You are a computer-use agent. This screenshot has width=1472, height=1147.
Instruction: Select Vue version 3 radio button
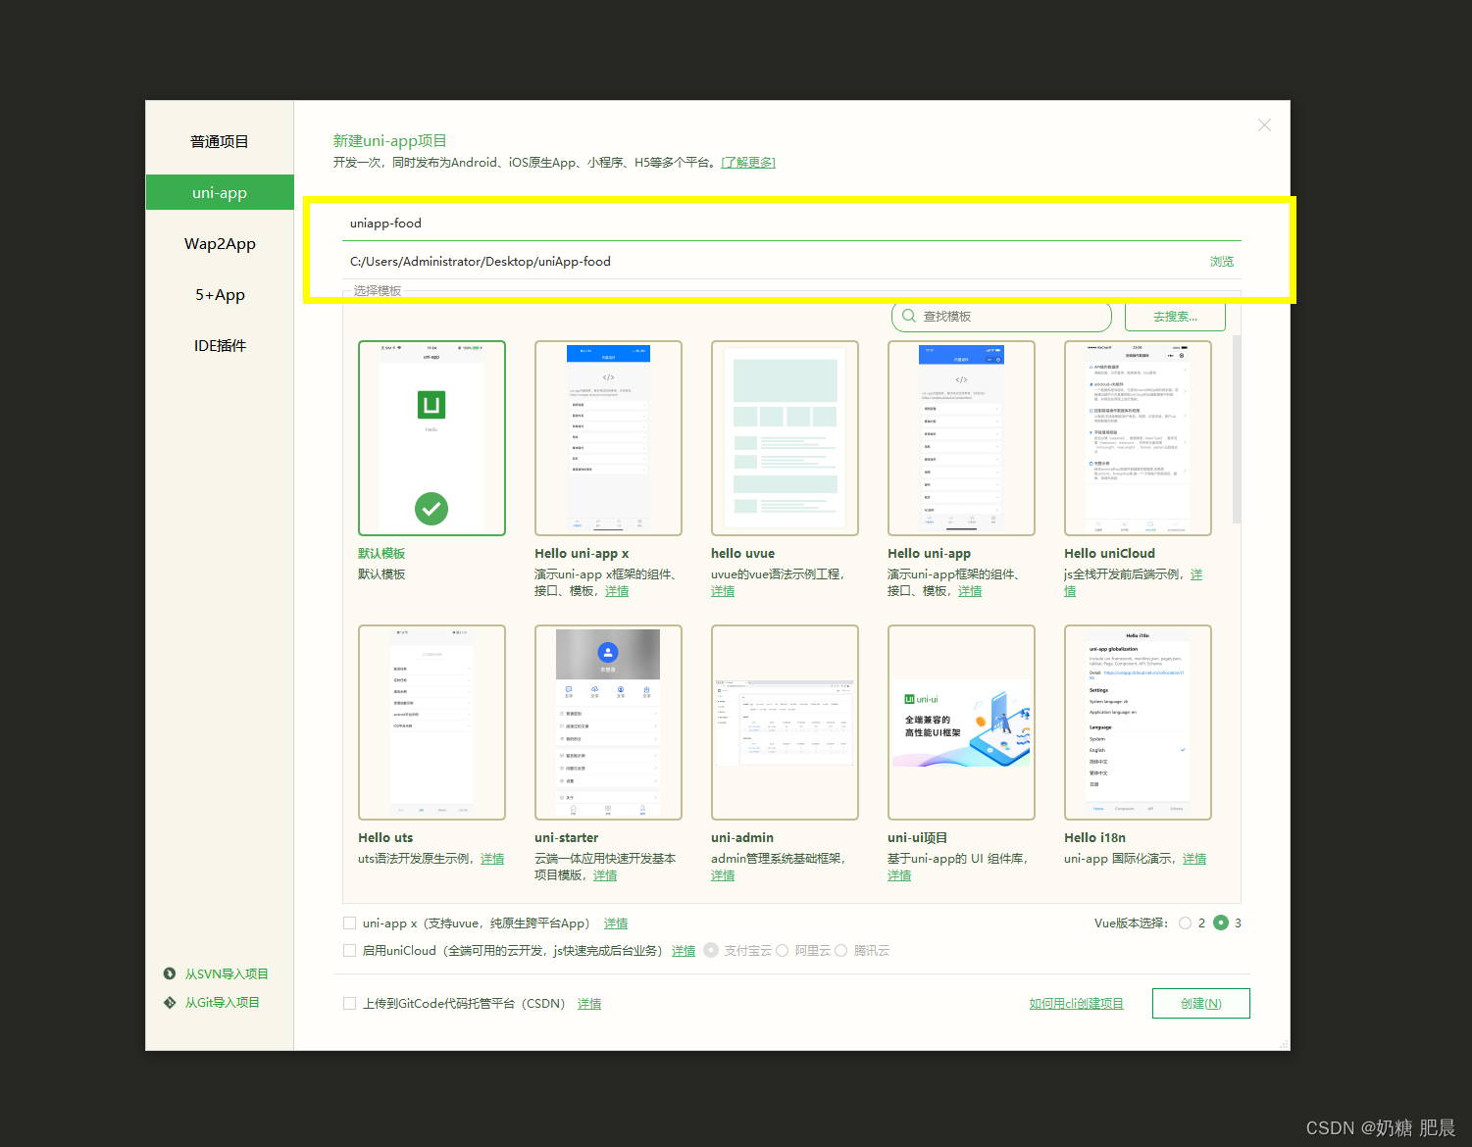point(1221,923)
